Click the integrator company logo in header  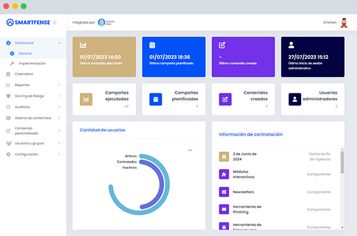coord(106,22)
